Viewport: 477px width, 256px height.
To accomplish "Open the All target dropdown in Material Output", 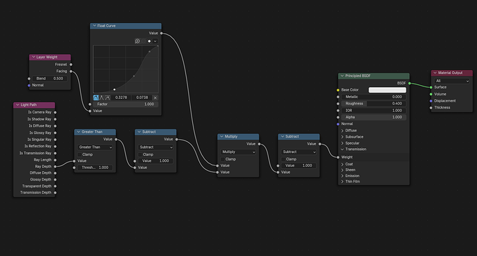I will [451, 81].
